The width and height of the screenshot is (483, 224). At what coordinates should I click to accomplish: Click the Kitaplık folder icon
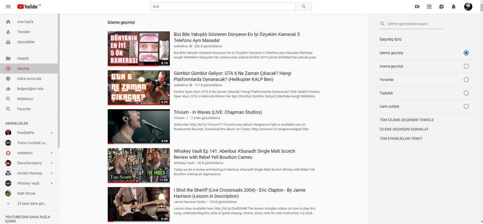[x=8, y=58]
